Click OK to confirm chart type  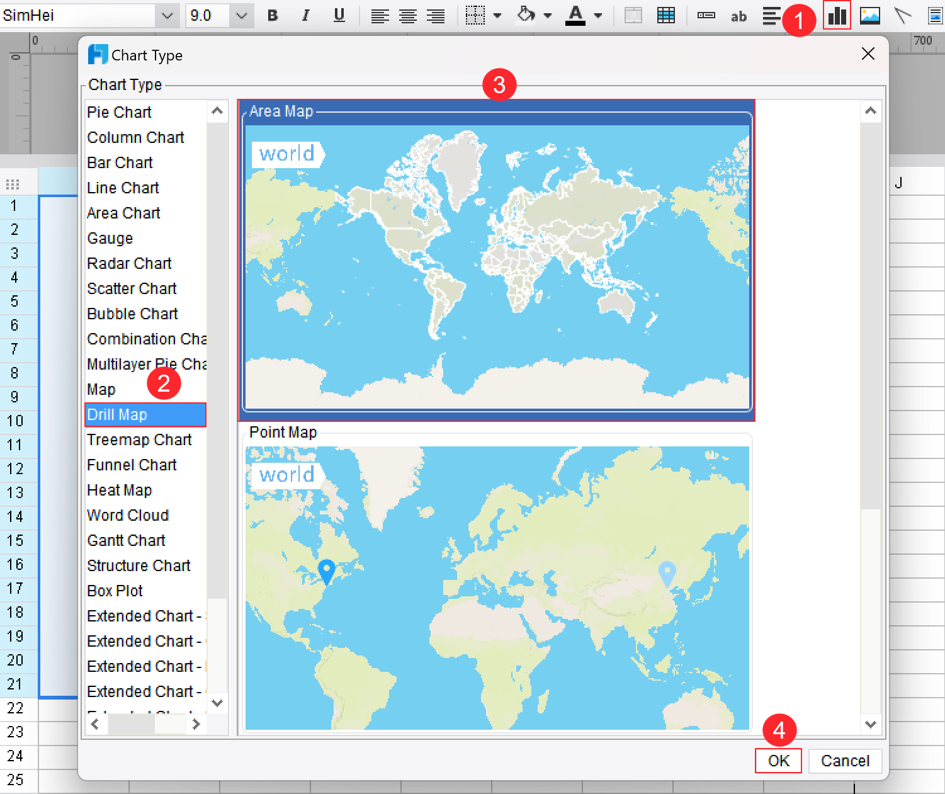(x=779, y=761)
